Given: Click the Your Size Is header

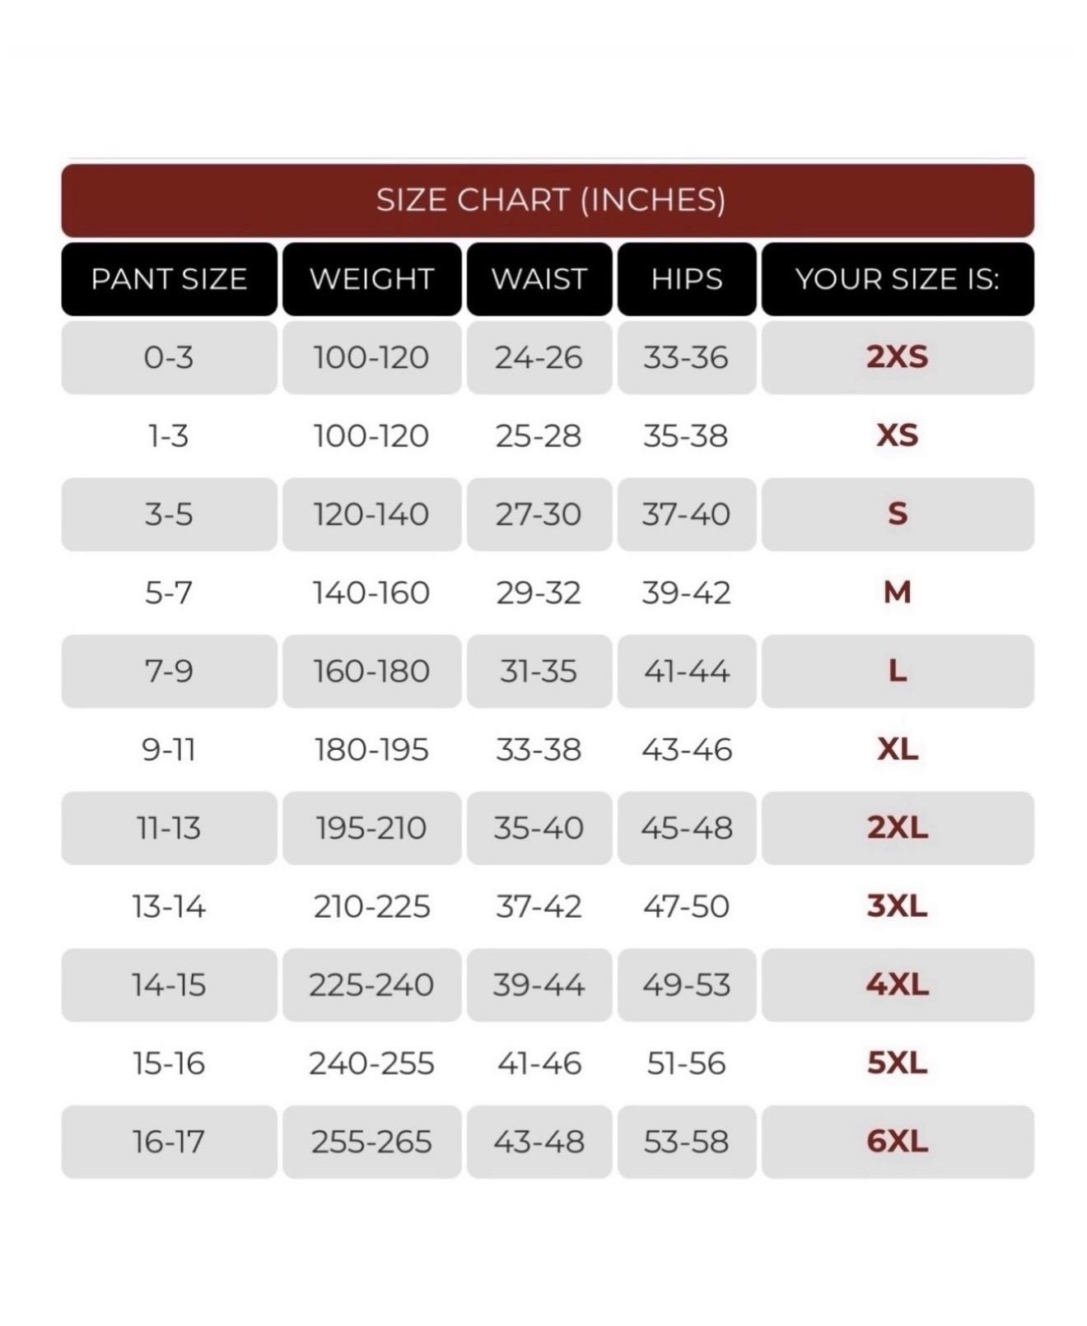Looking at the screenshot, I should [897, 279].
